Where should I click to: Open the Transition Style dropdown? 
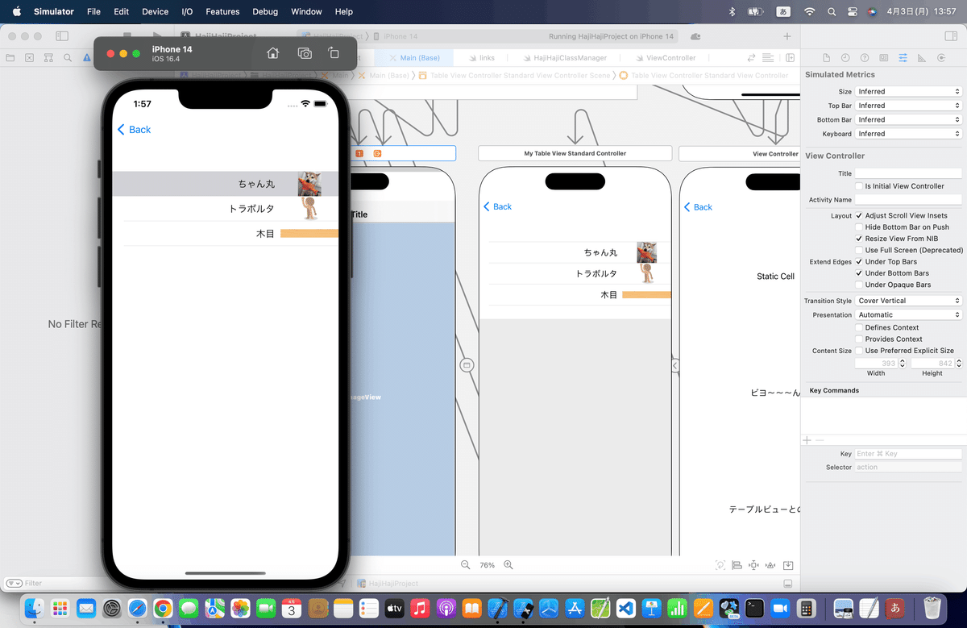(x=908, y=301)
